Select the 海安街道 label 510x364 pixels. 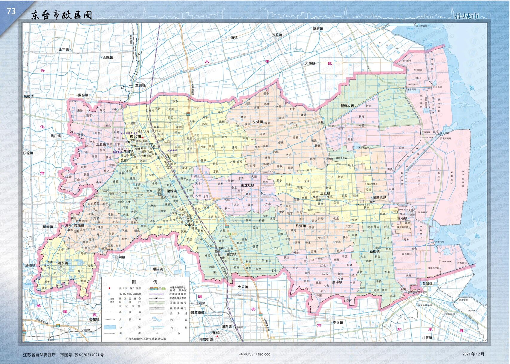click(x=206, y=339)
